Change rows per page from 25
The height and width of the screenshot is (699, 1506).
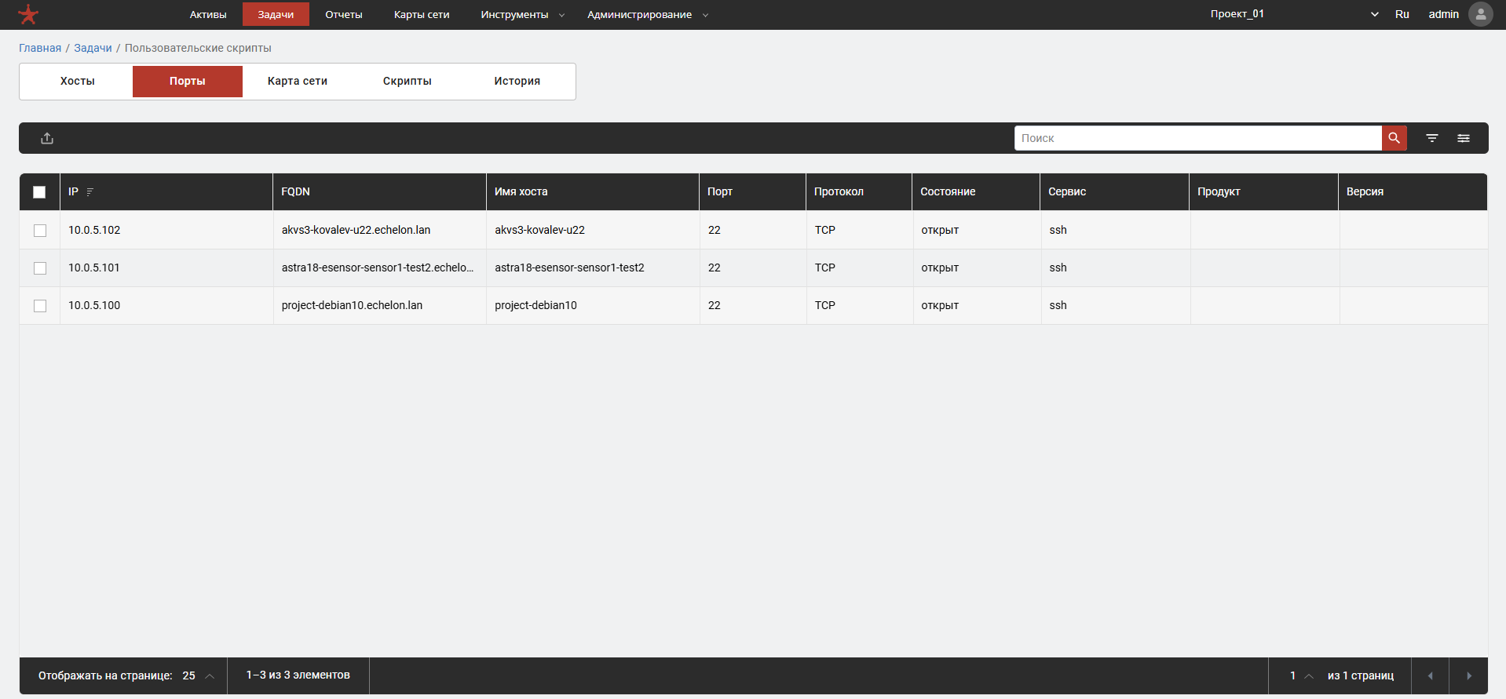click(x=198, y=675)
